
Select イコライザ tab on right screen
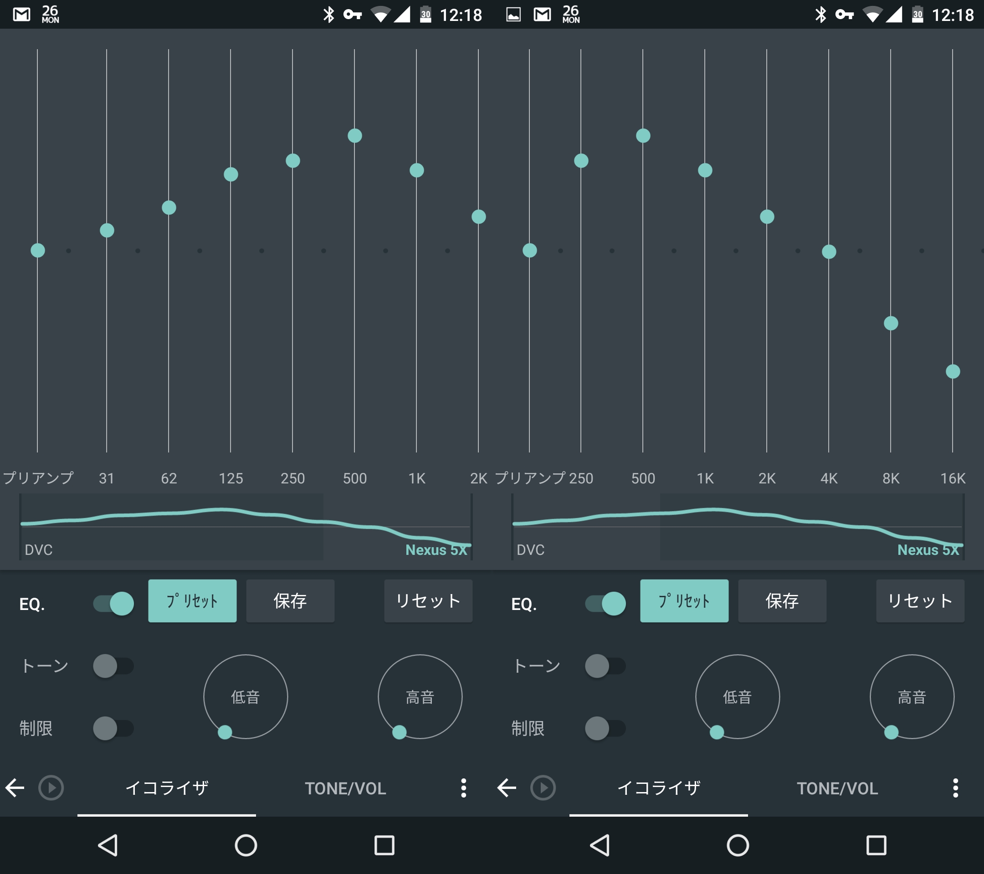(658, 788)
